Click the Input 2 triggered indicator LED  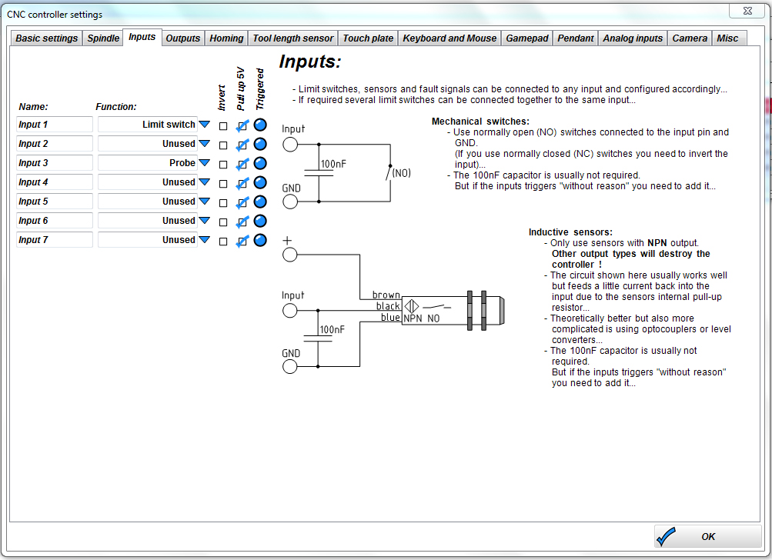tap(260, 144)
